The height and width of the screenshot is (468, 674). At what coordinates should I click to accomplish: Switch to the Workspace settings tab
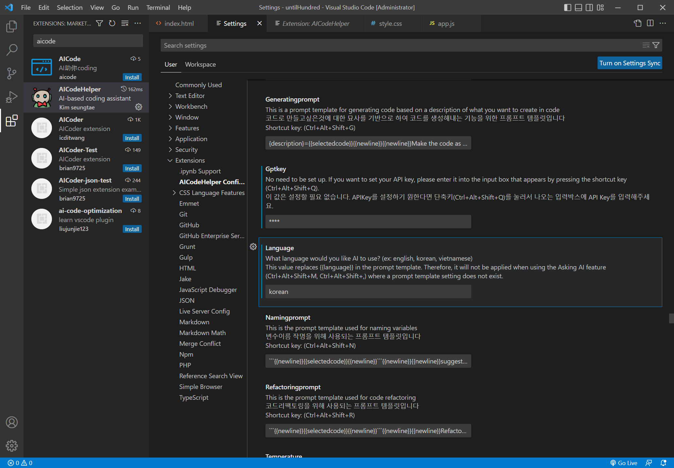coord(200,64)
